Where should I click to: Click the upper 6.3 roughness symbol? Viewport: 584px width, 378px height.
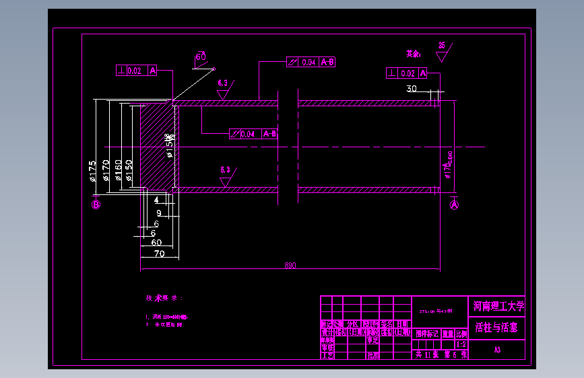226,89
